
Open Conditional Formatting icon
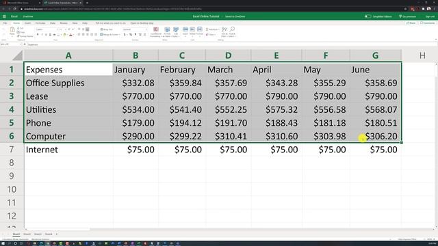[x=156, y=30]
